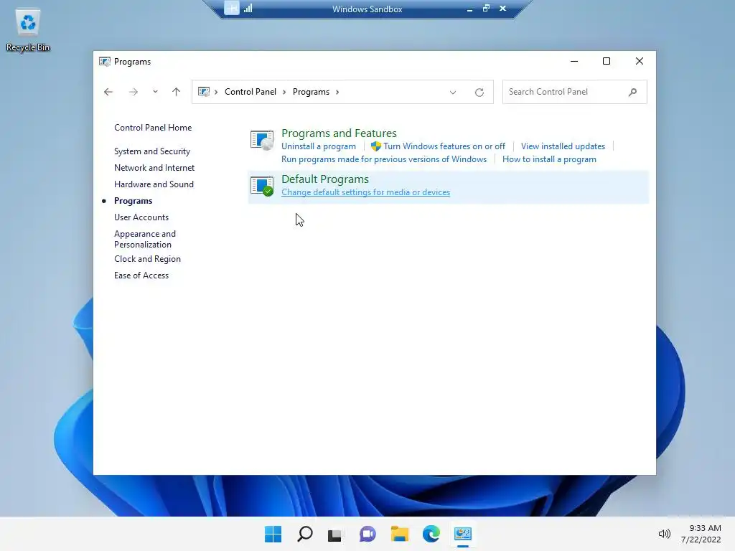The image size is (735, 551).
Task: Maximize the Programs window
Action: coord(606,62)
